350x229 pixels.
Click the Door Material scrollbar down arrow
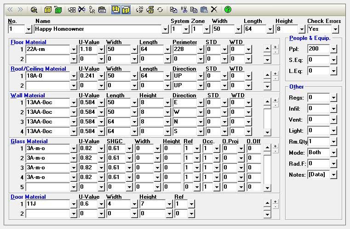click(x=267, y=214)
